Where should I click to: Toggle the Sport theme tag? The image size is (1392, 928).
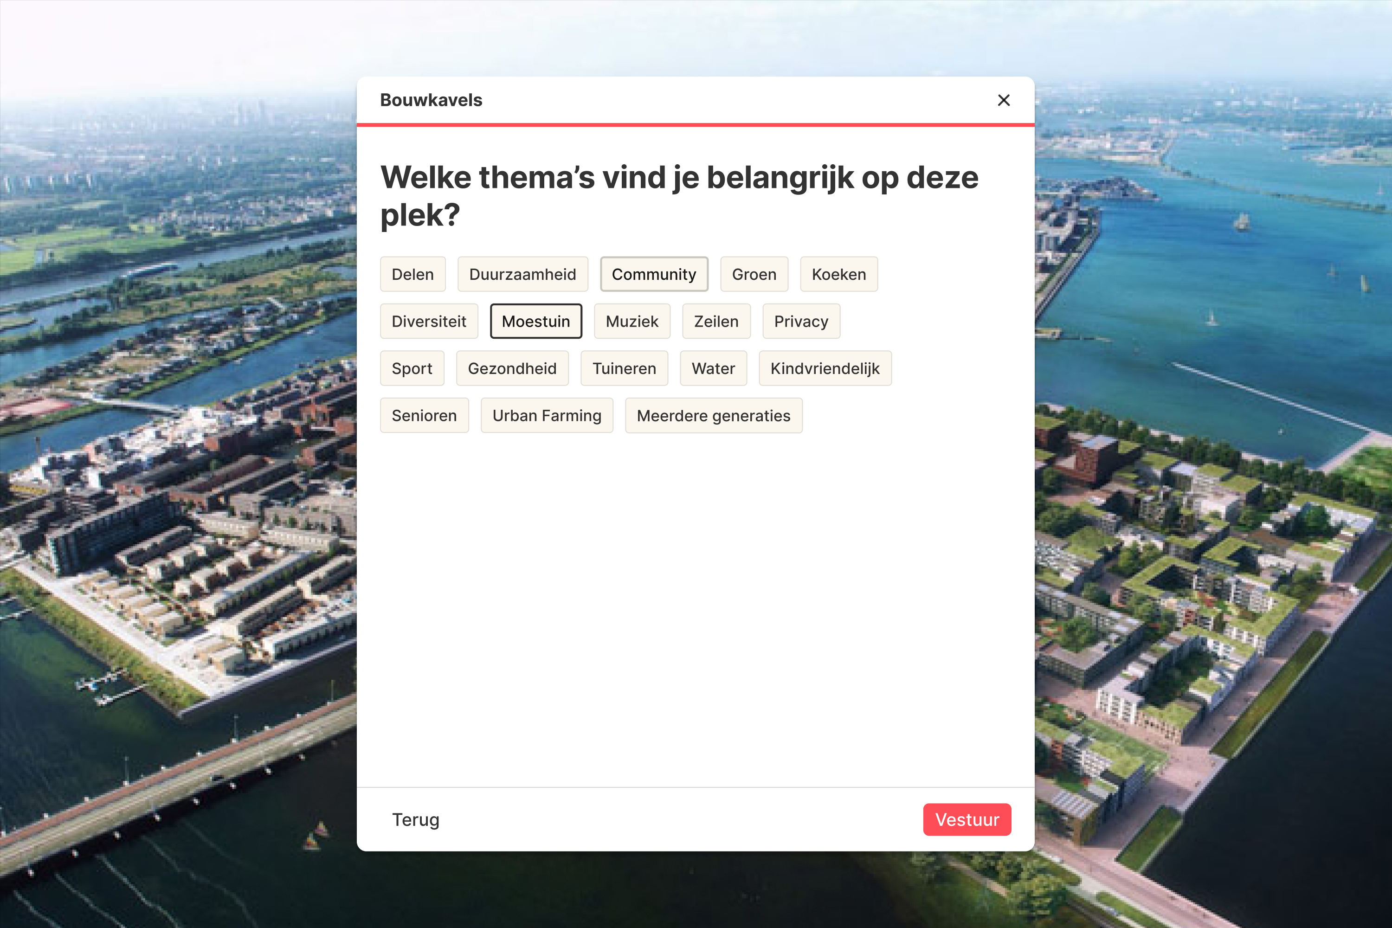412,368
